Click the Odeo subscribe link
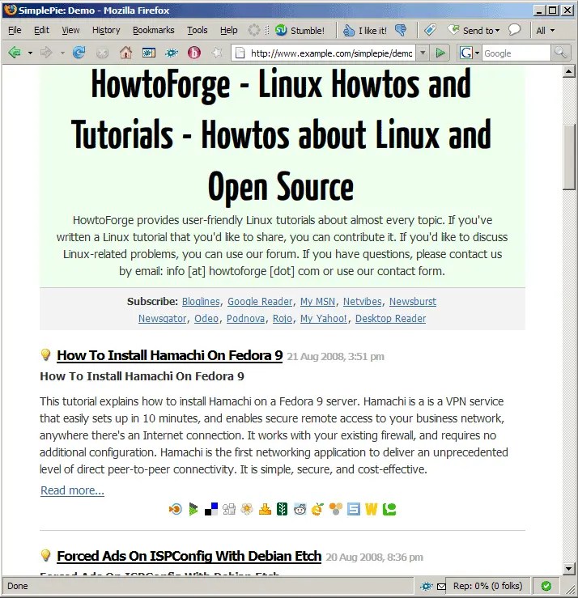This screenshot has height=598, width=578. click(206, 319)
